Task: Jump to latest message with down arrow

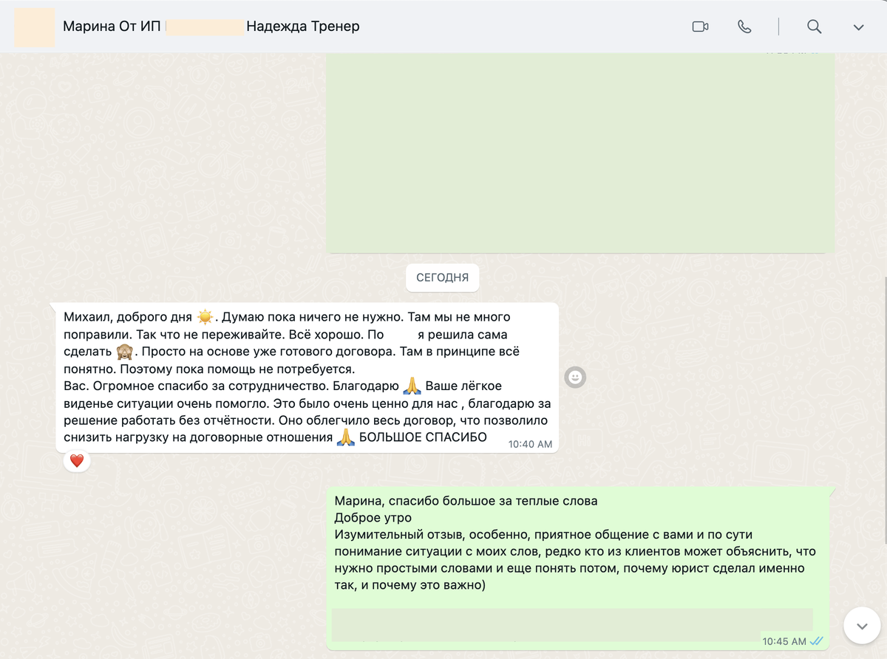Action: point(862,626)
